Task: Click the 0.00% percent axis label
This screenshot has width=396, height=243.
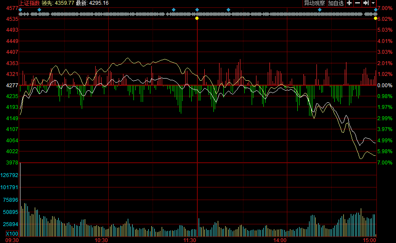Action: pyautogui.click(x=385, y=85)
